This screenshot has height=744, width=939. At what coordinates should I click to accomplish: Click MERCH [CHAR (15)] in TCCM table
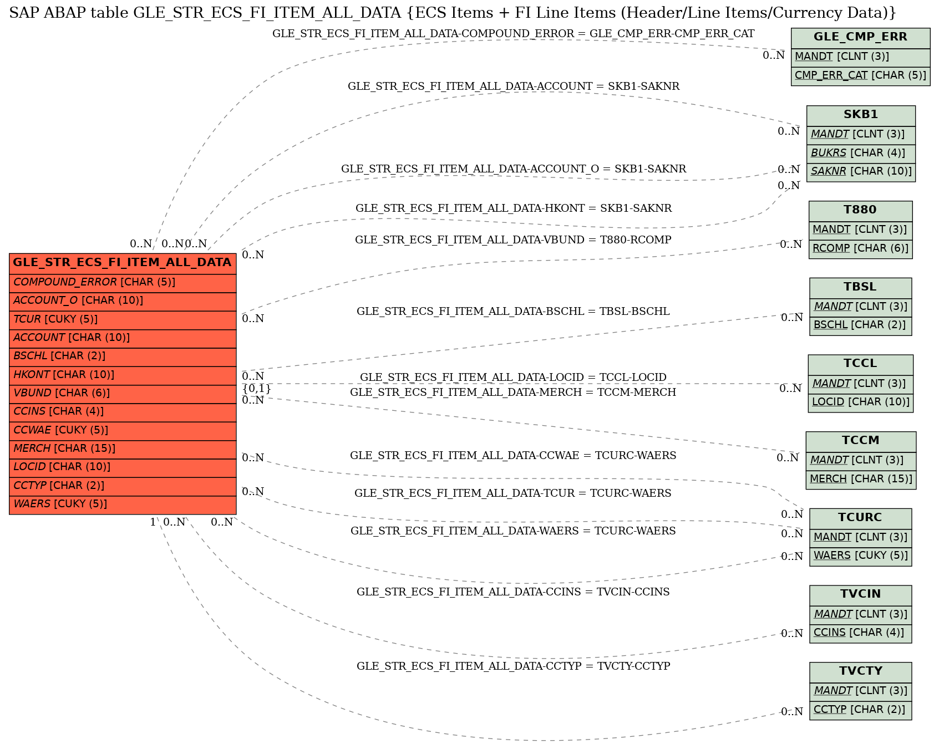coord(861,480)
